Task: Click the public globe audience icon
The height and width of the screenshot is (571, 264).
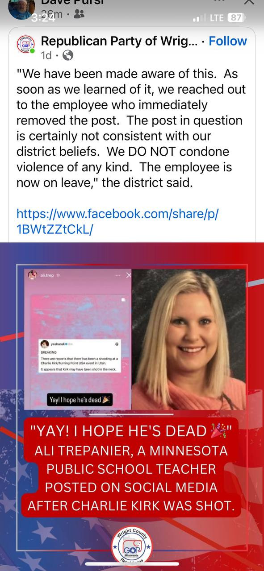Action: (x=67, y=56)
